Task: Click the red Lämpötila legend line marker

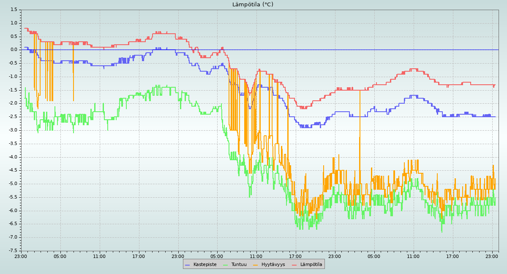Action: click(295, 264)
